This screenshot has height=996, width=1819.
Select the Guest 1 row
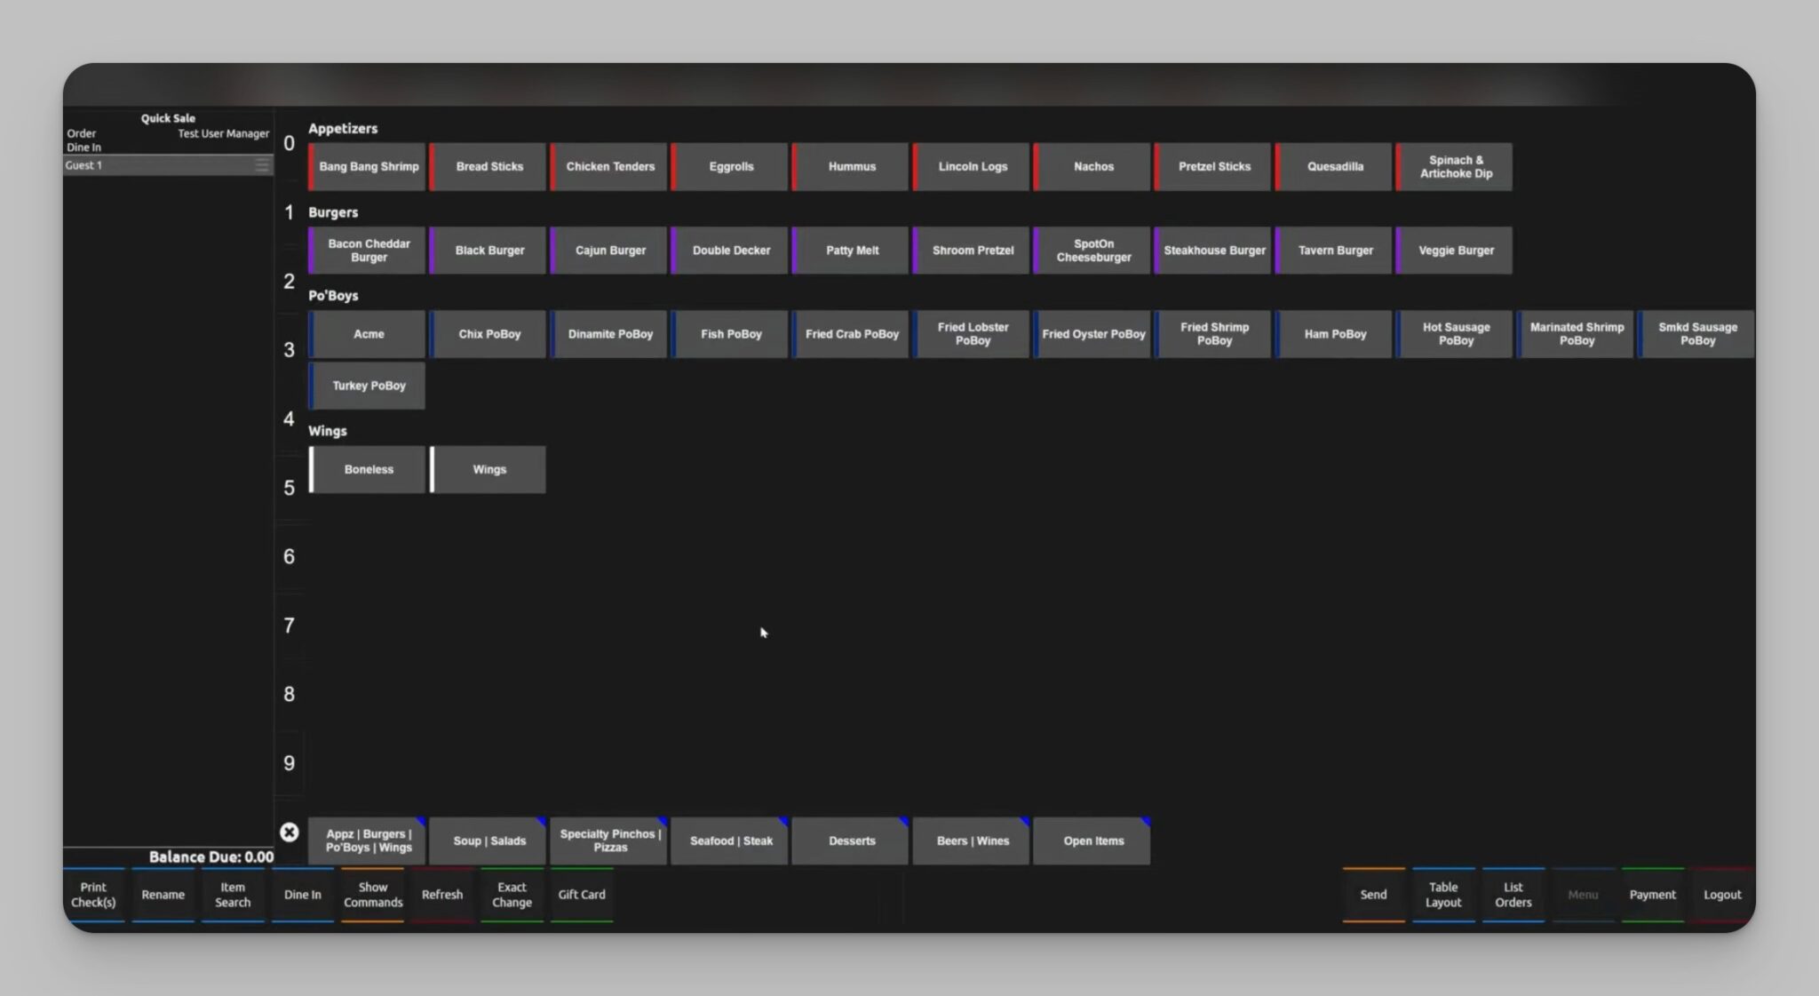pyautogui.click(x=168, y=165)
